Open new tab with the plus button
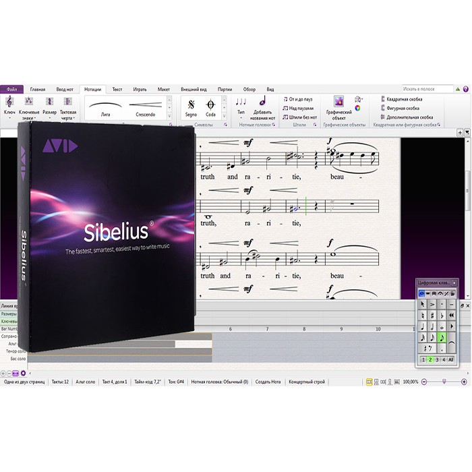The width and height of the screenshot is (472, 472). [460, 132]
